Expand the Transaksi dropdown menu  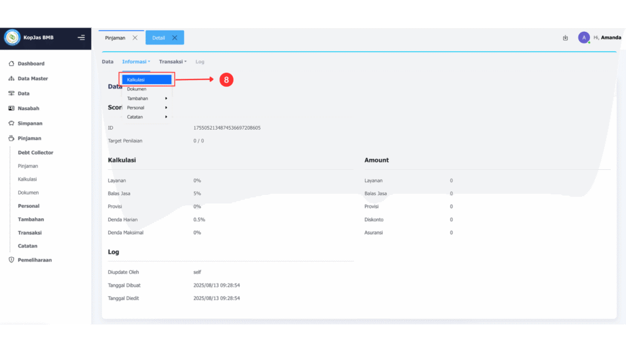[x=172, y=62]
